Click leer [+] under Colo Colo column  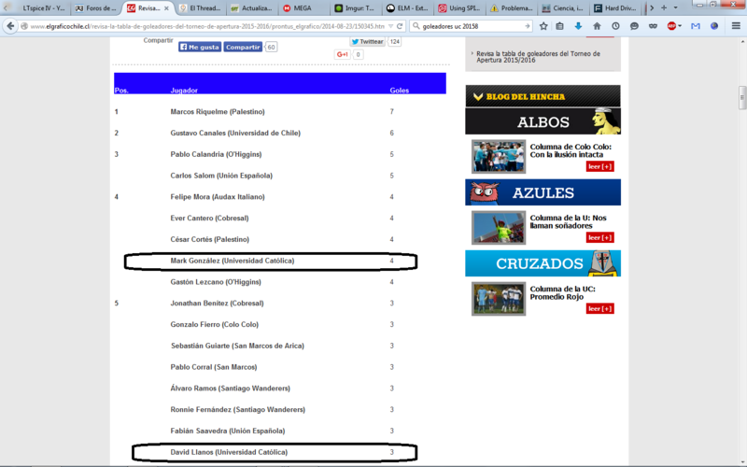599,166
